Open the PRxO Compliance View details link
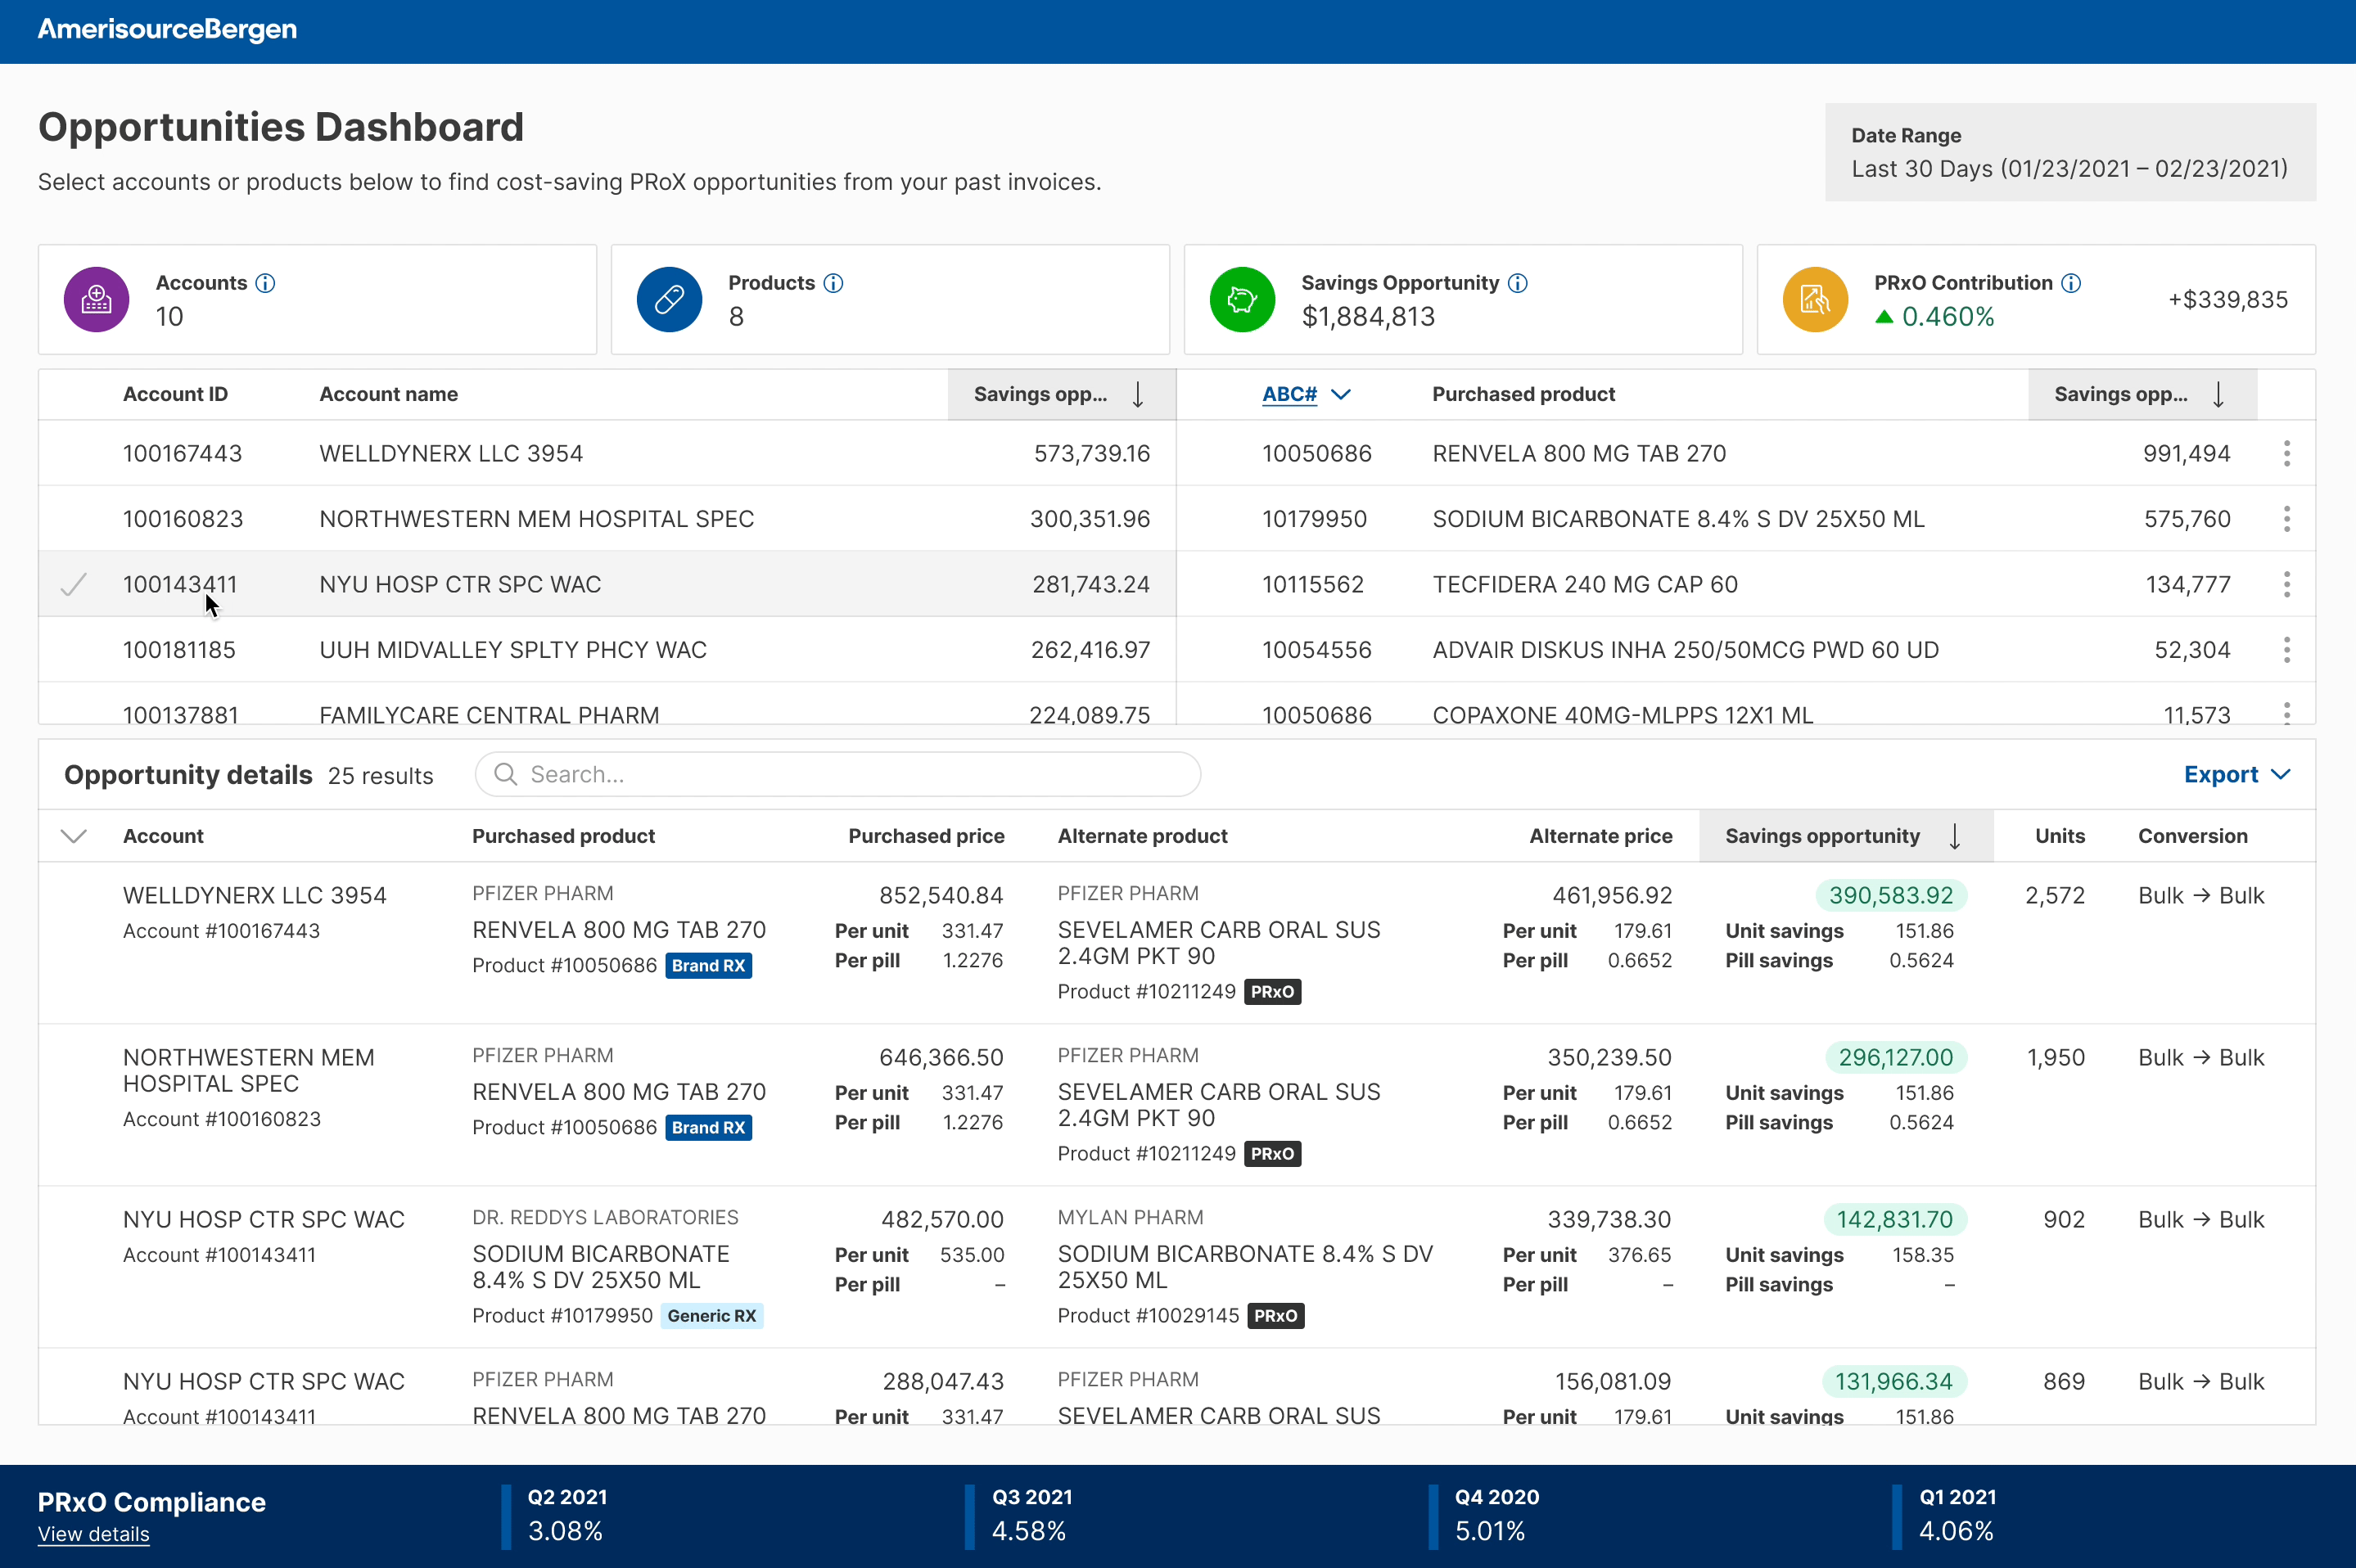2356x1568 pixels. (93, 1533)
